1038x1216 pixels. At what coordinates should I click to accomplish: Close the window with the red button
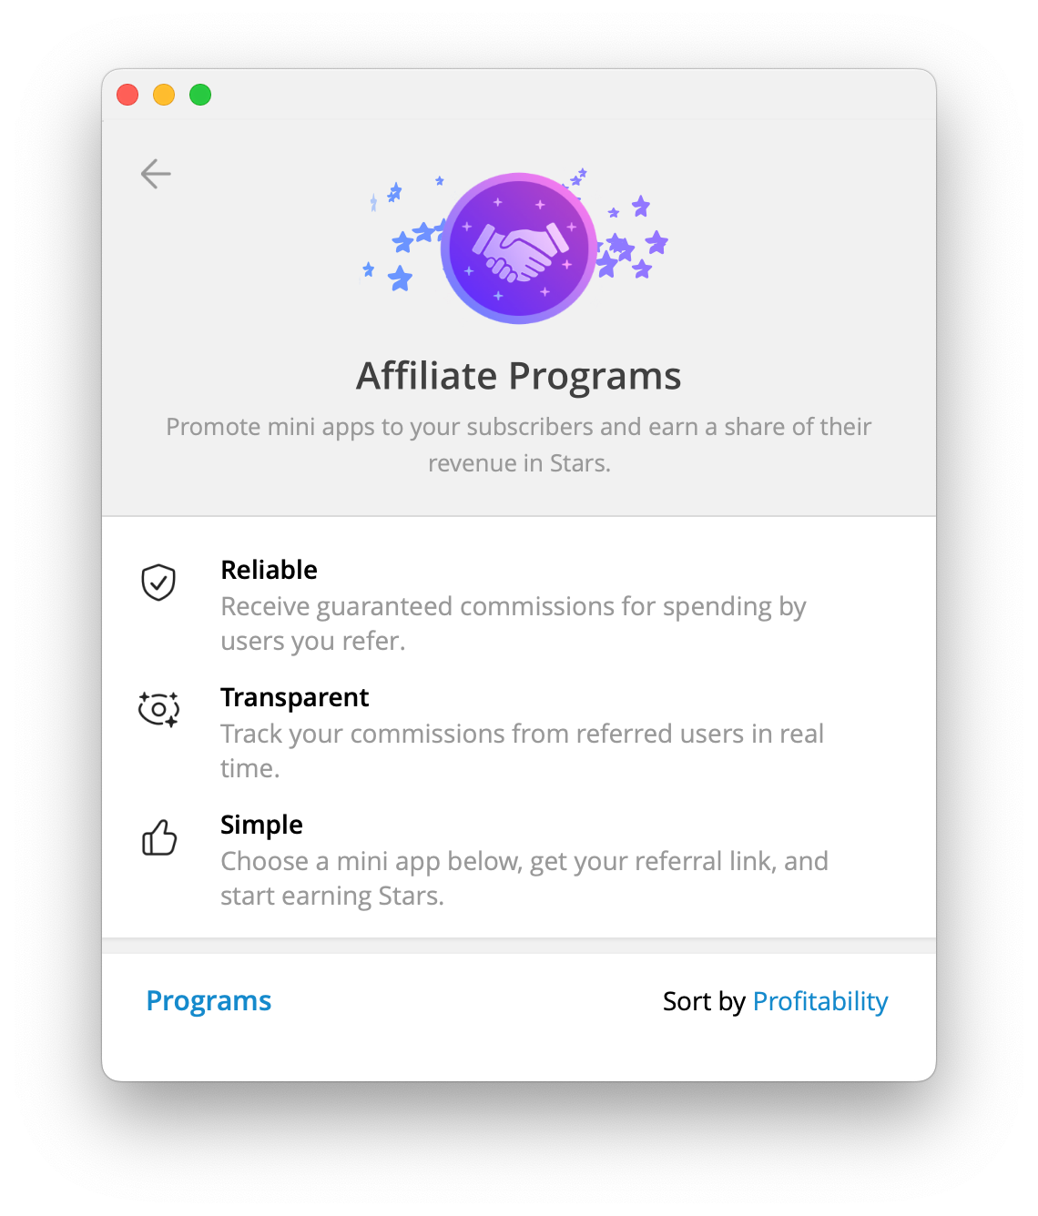click(127, 95)
